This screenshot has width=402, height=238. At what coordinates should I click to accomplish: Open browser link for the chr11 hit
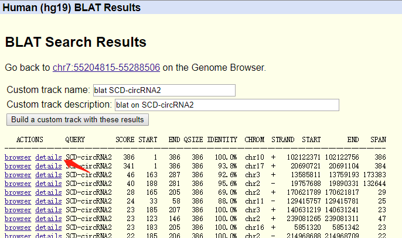[x=18, y=201]
